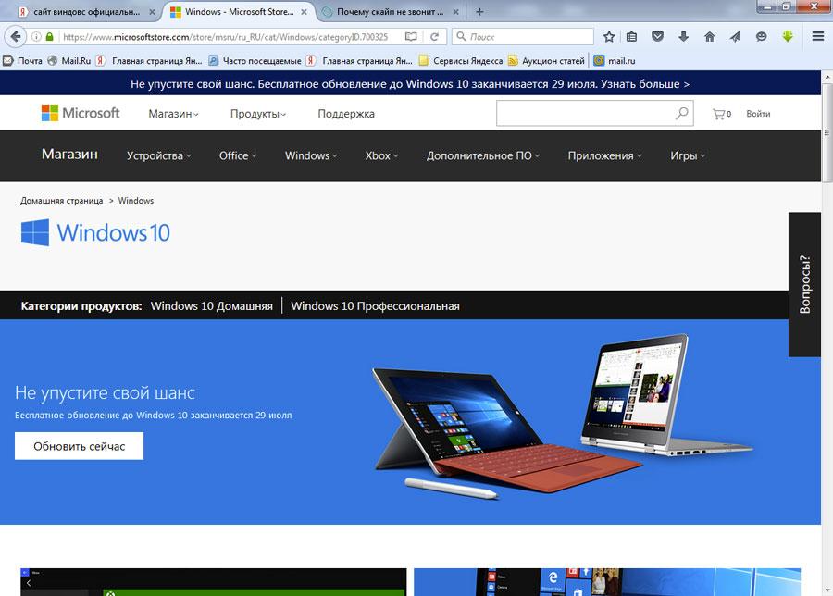This screenshot has height=596, width=833.
Task: Click the magnifier icon in the site search
Action: 682,114
